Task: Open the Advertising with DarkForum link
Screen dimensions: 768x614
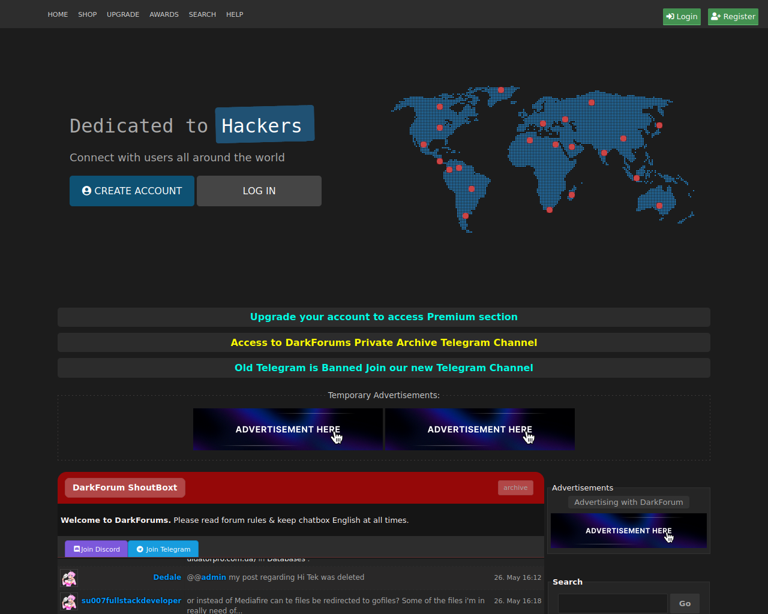Action: click(x=629, y=502)
